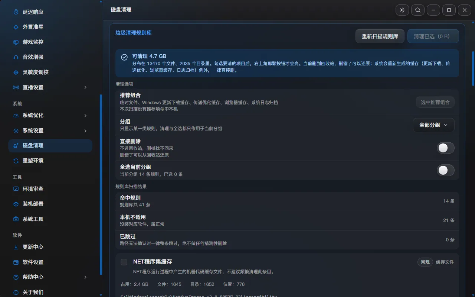Expand the 帮助中心 chevron

coord(85,277)
